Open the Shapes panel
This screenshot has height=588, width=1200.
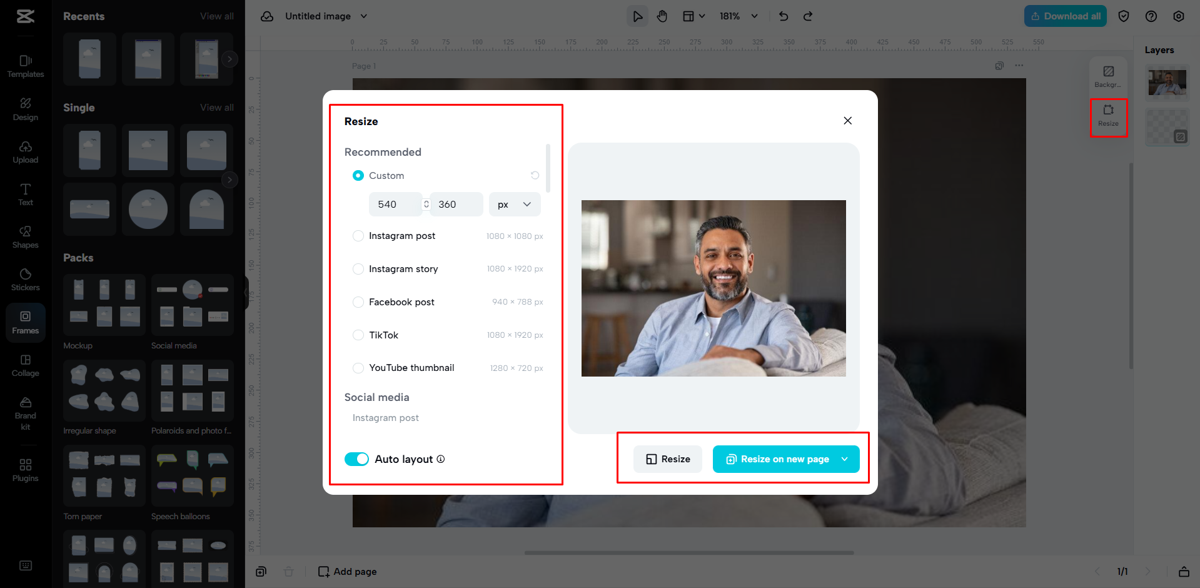[x=25, y=236]
